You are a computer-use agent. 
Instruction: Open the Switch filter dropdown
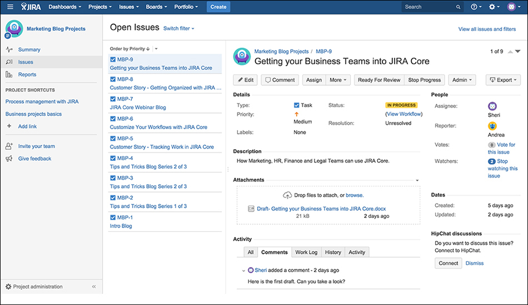click(179, 28)
